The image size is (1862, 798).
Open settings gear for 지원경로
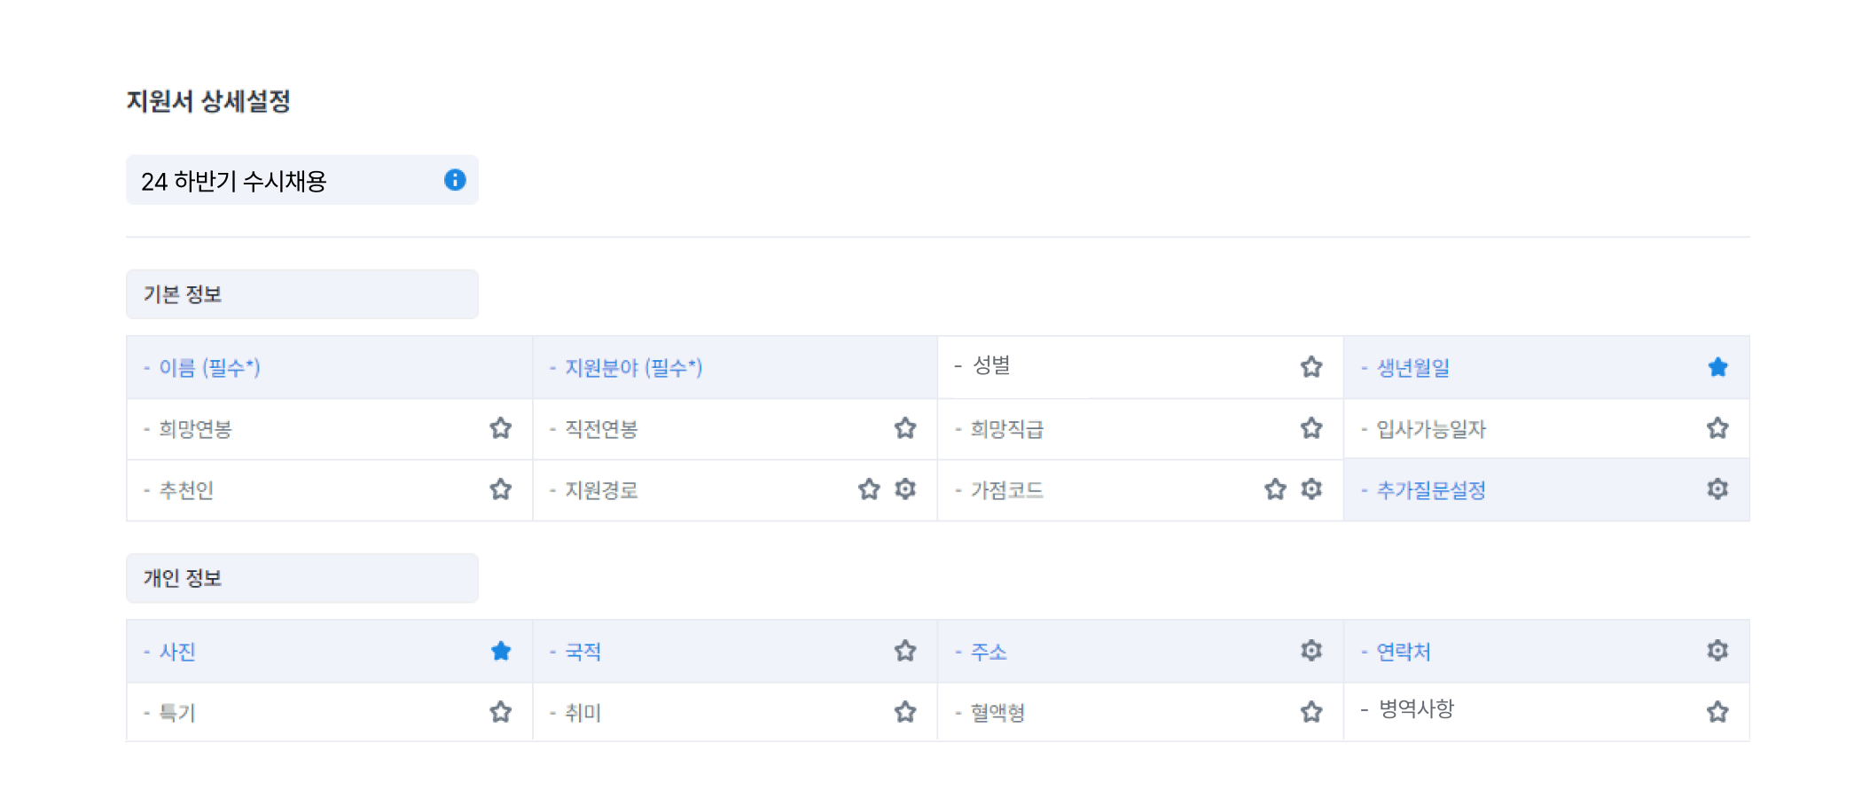(905, 489)
